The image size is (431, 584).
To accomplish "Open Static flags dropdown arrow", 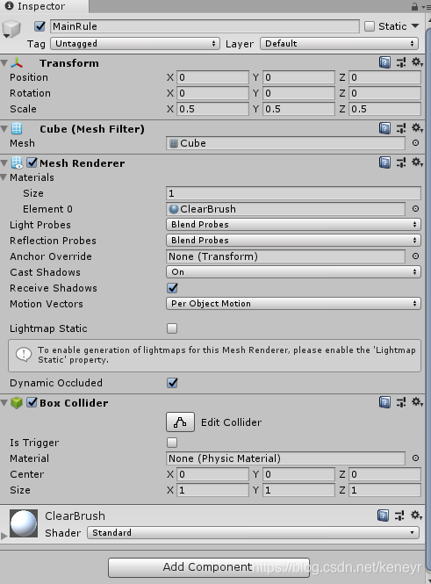I will (x=415, y=26).
